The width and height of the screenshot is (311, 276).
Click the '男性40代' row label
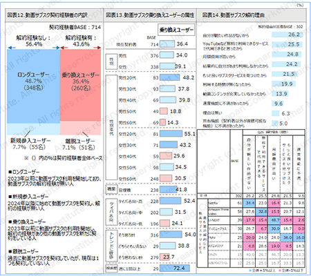click(127, 100)
